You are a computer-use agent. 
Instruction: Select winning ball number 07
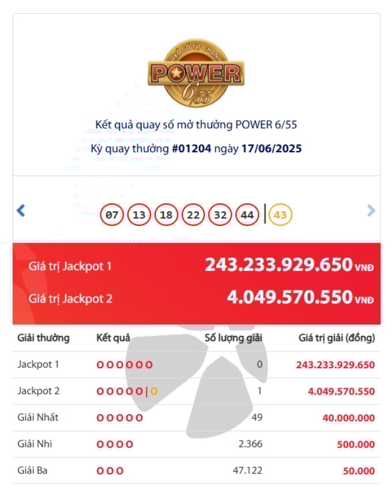point(112,215)
